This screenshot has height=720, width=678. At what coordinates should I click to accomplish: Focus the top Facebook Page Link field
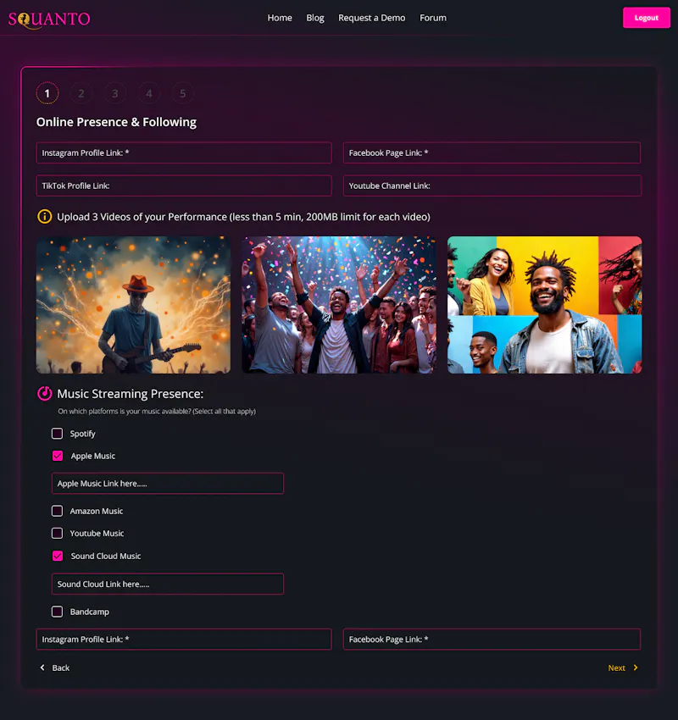coord(492,153)
